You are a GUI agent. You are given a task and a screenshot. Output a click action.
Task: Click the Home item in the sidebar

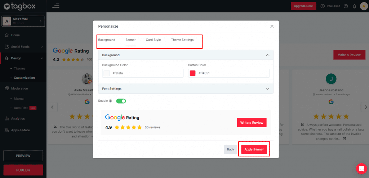15,35
